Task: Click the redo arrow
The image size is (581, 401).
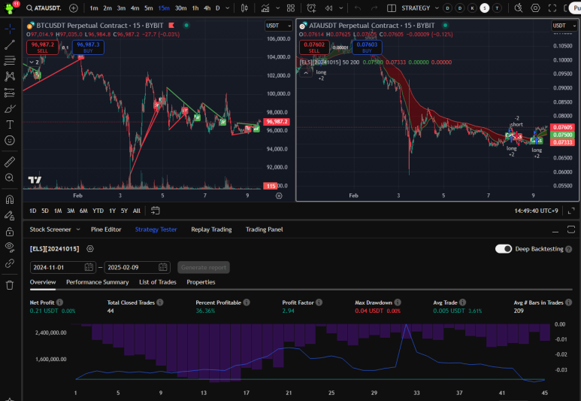Action: tap(374, 8)
